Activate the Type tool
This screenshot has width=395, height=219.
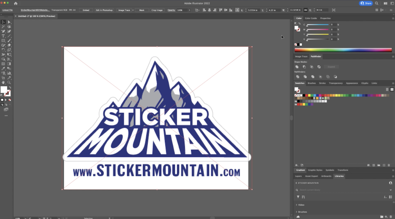pyautogui.click(x=3, y=36)
